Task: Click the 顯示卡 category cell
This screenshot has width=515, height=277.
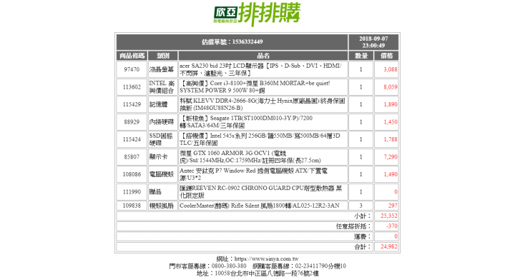Action: click(x=163, y=156)
